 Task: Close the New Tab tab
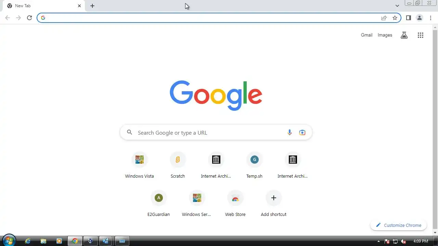click(x=79, y=6)
